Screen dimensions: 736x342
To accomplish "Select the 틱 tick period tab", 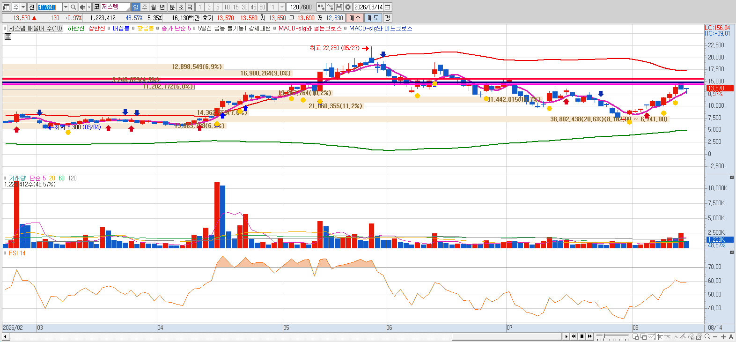I will point(190,7).
